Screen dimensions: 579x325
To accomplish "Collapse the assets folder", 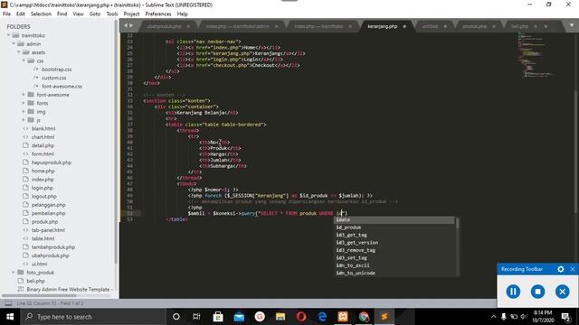I will pyautogui.click(x=19, y=52).
